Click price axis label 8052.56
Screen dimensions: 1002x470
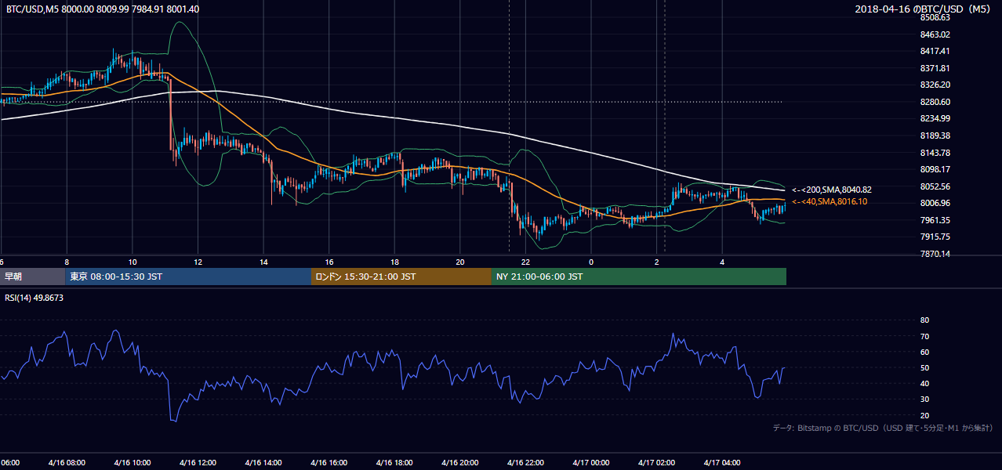coord(935,186)
